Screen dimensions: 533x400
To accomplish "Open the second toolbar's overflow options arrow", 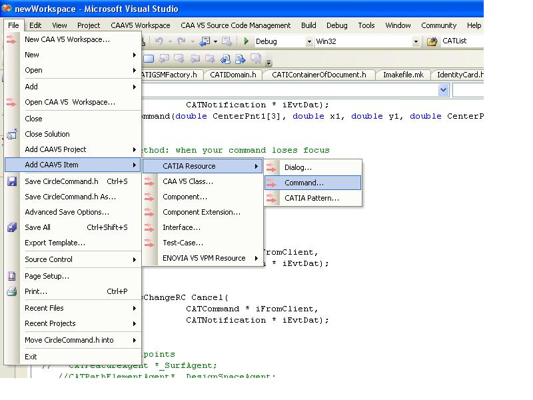I will 269,62.
